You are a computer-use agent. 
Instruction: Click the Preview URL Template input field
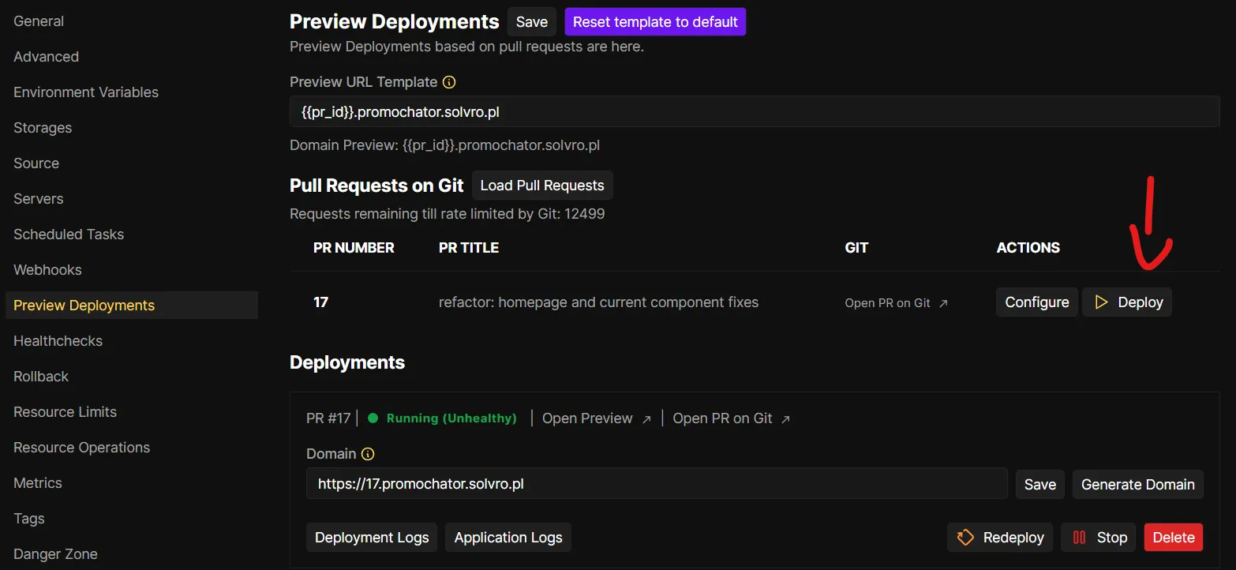[x=754, y=112]
